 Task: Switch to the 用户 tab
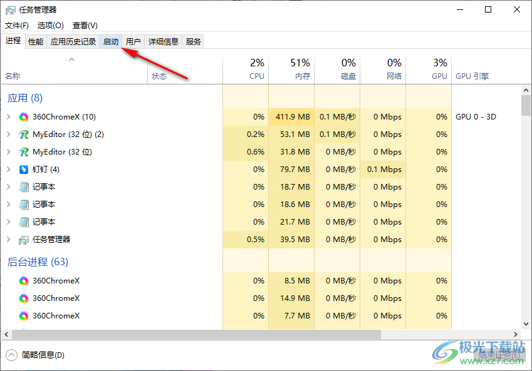click(133, 42)
